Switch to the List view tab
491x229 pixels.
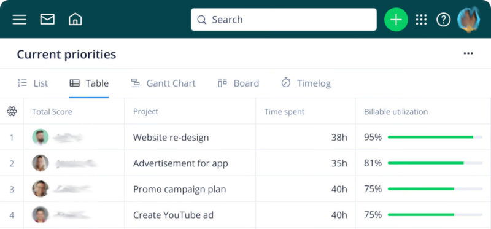pyautogui.click(x=33, y=83)
